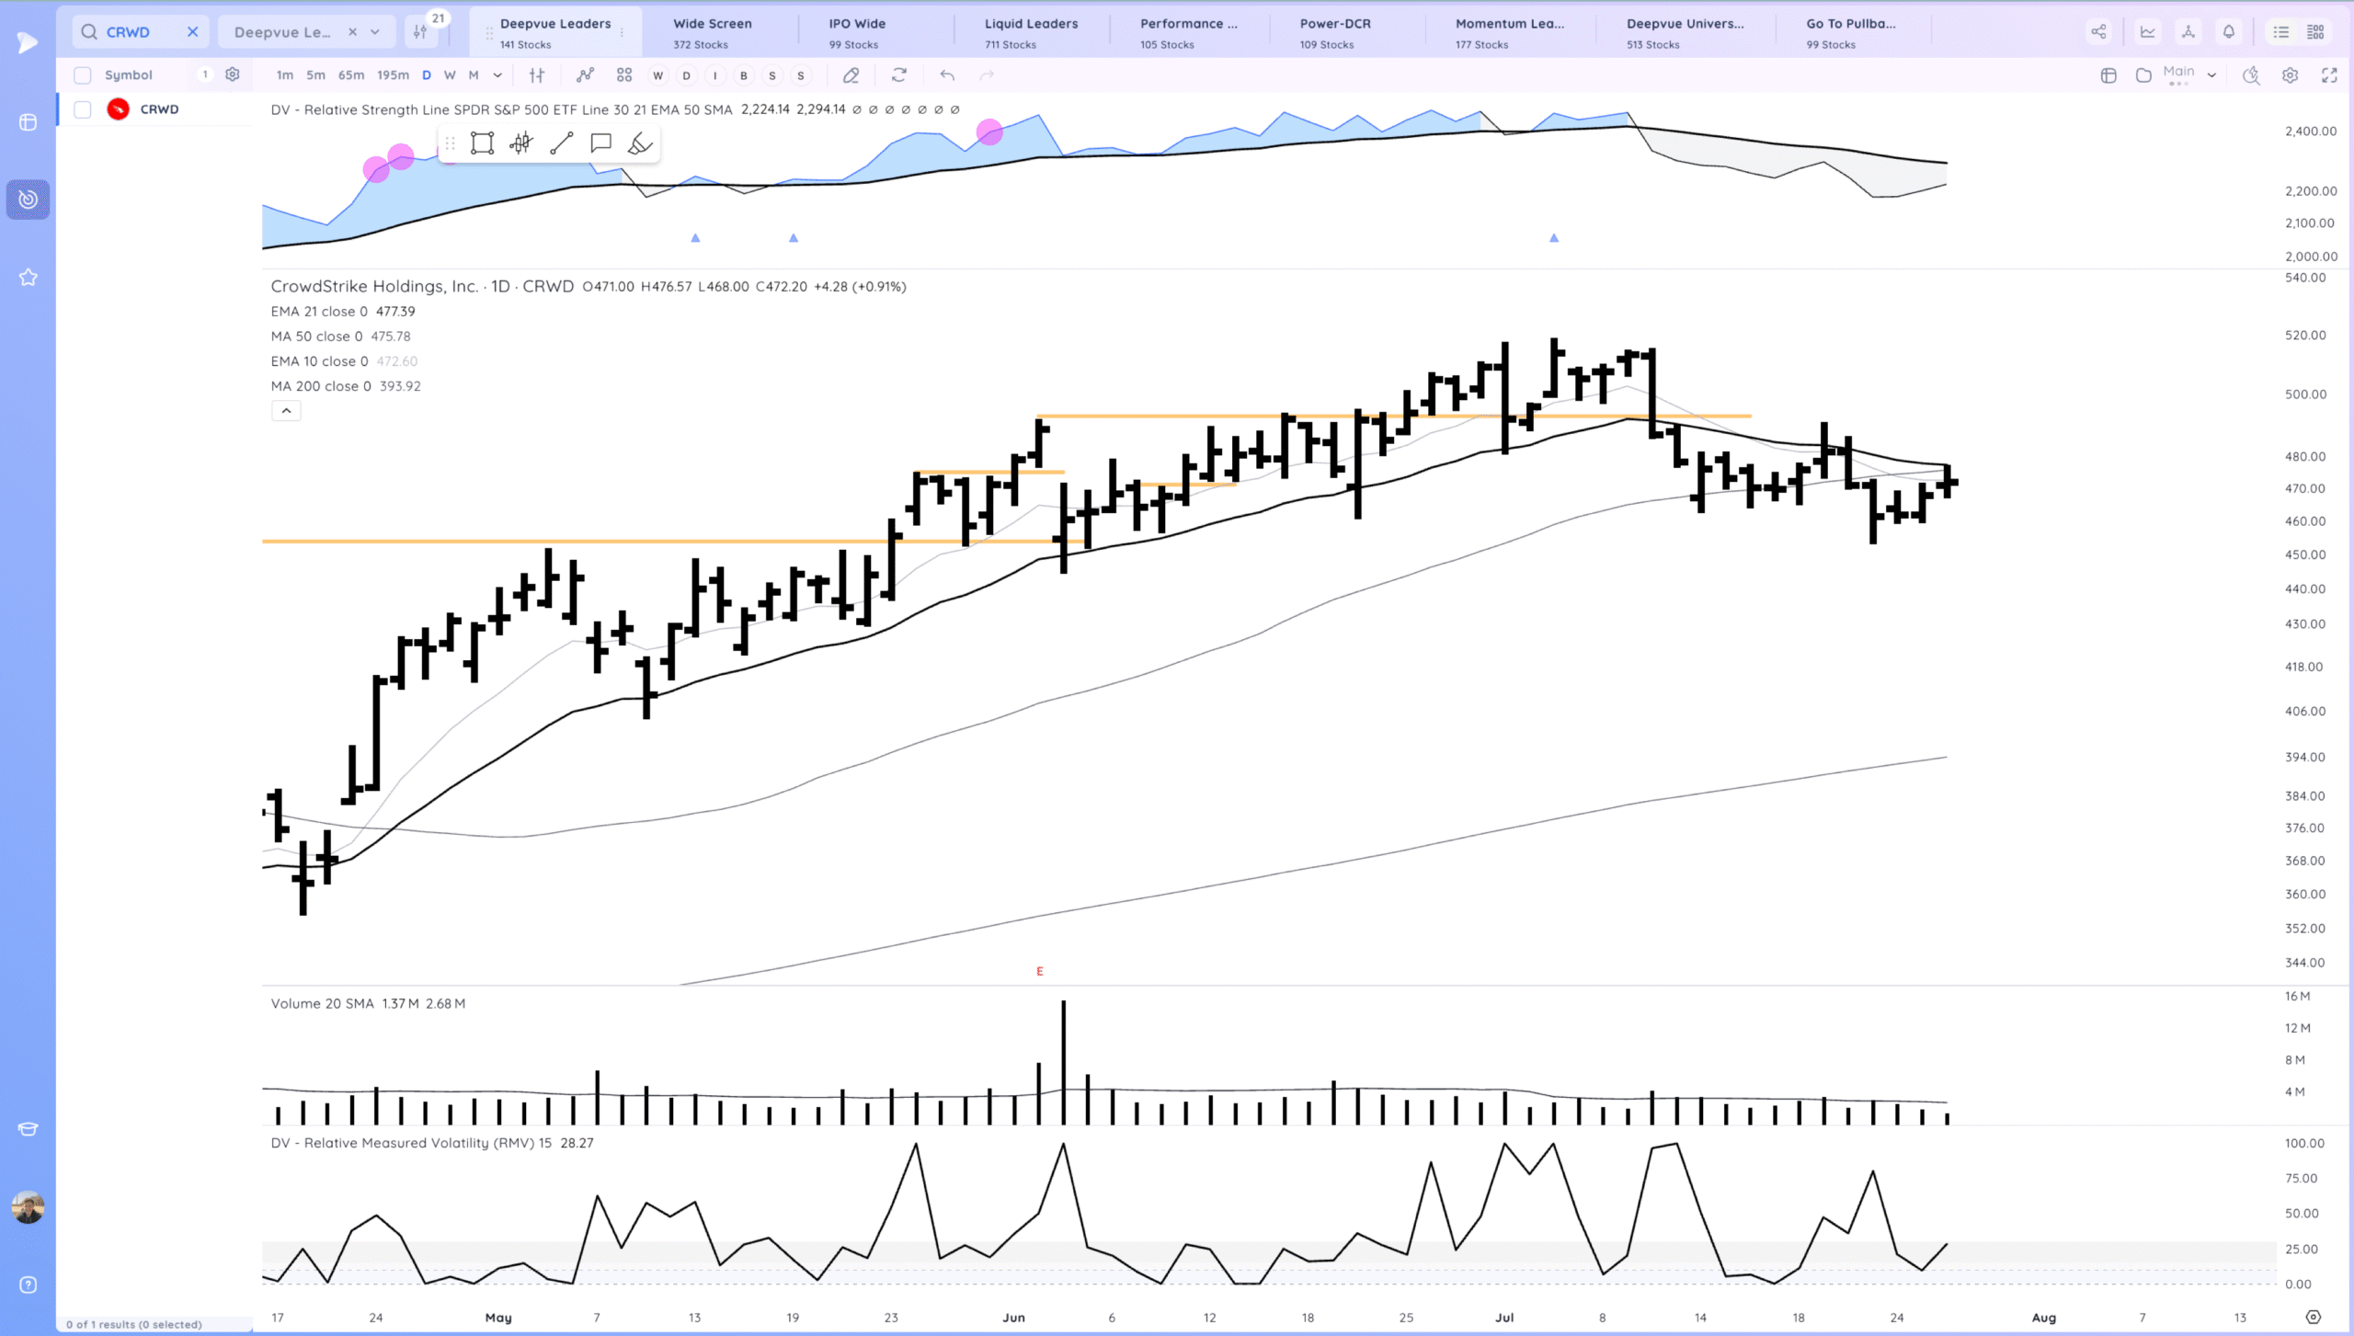Select the highlighter drawing tool
2354x1336 pixels.
click(x=640, y=143)
